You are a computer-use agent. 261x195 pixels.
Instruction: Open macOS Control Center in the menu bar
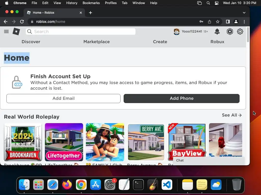(x=217, y=3)
